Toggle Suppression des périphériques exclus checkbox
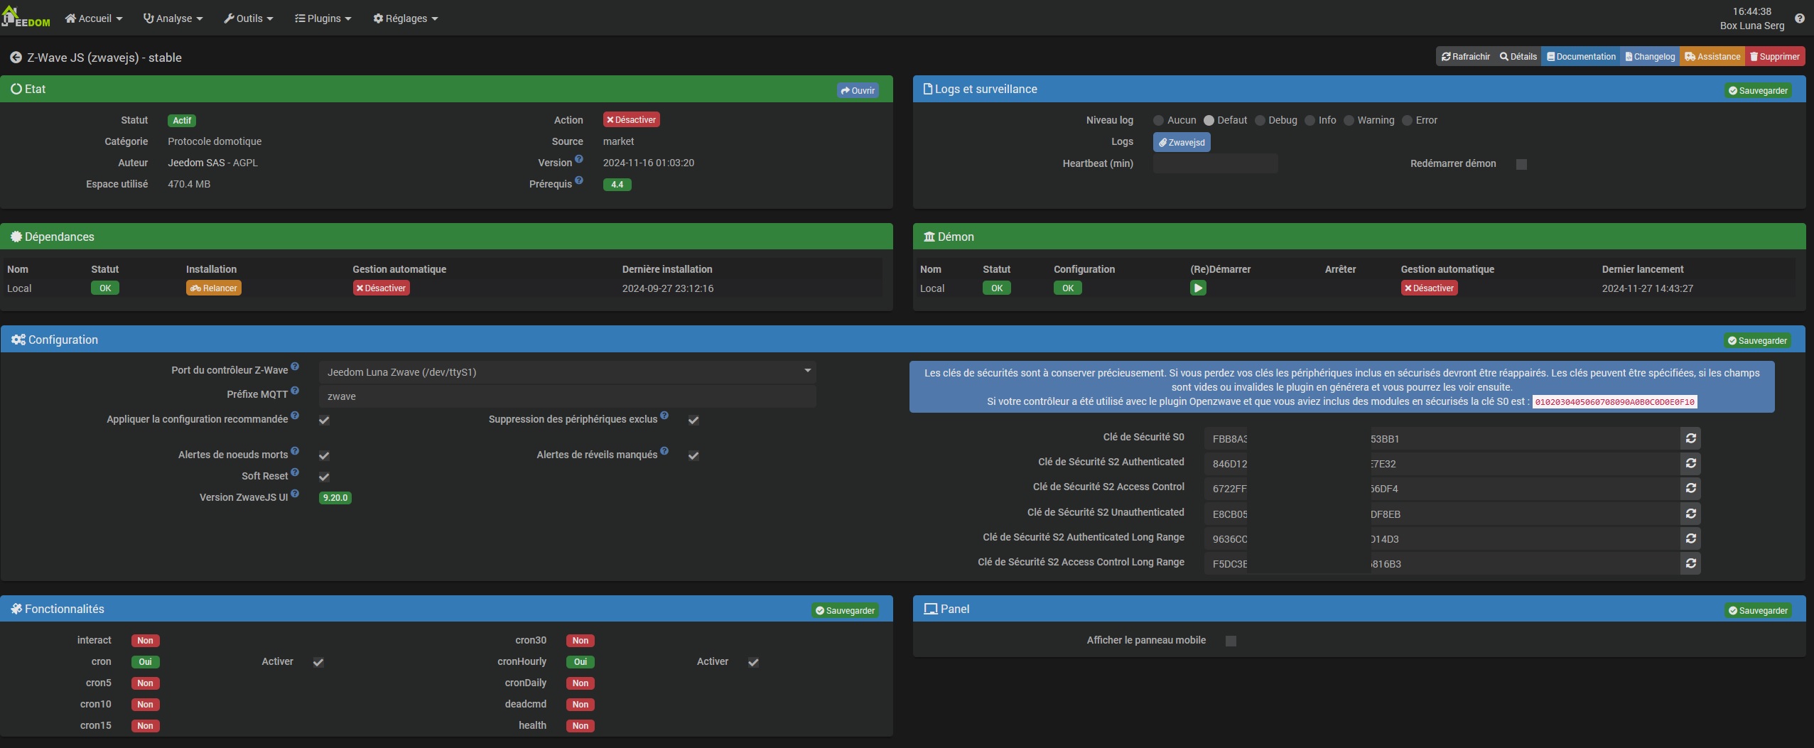This screenshot has width=1814, height=748. (693, 420)
